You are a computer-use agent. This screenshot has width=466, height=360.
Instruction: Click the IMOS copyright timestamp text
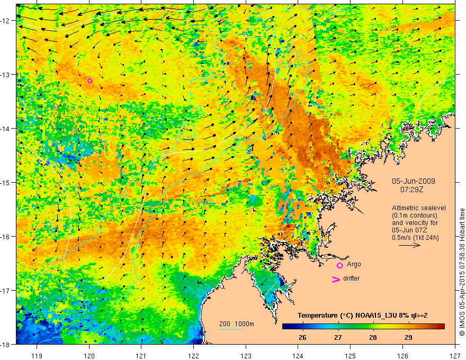click(462, 272)
